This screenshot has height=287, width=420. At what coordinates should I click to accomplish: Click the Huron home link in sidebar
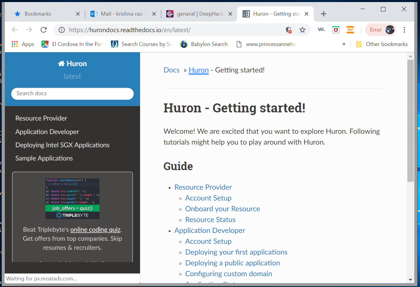coord(72,64)
